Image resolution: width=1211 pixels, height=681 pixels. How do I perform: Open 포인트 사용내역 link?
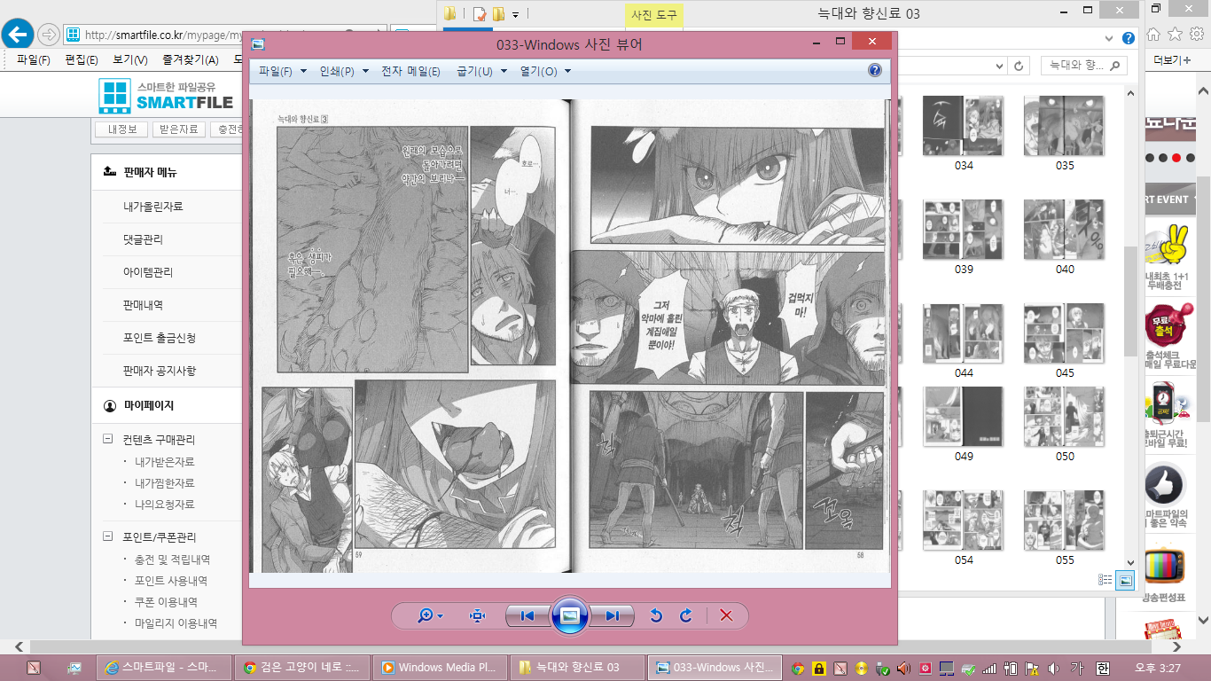click(171, 581)
